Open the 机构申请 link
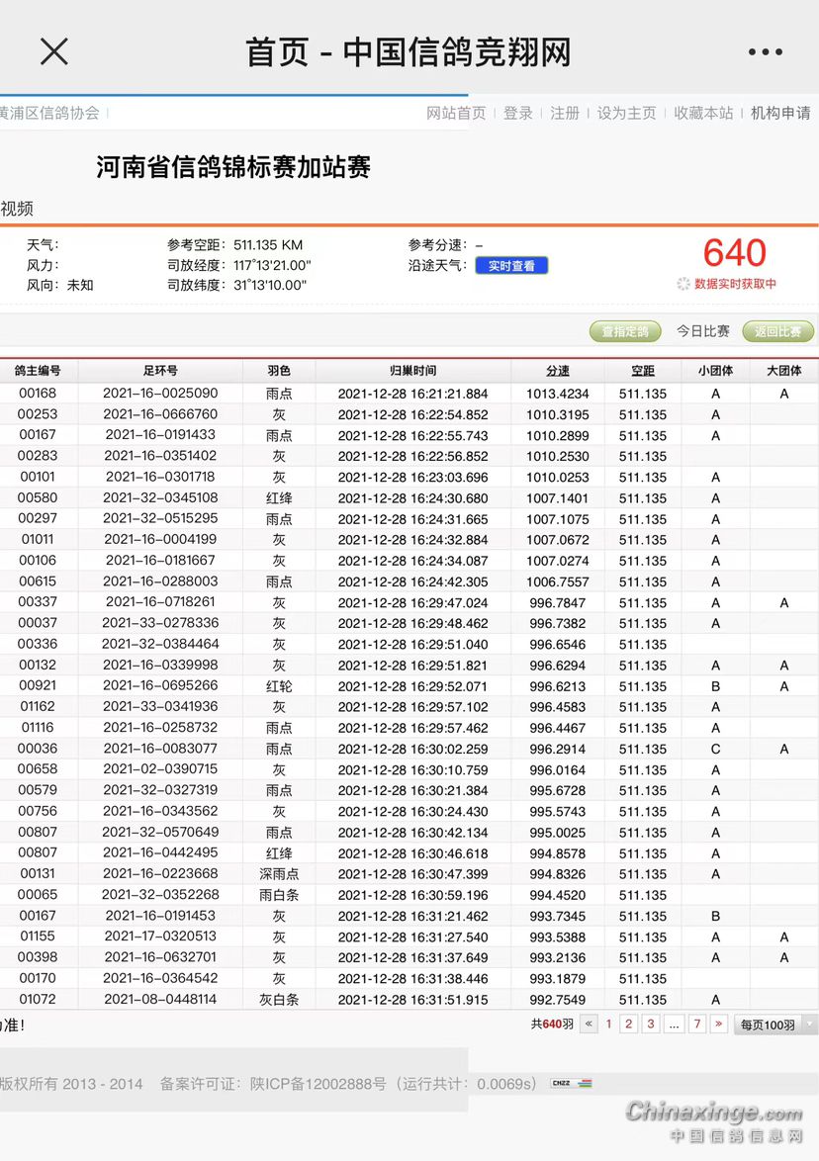Viewport: 819px width, 1161px height. pos(780,113)
